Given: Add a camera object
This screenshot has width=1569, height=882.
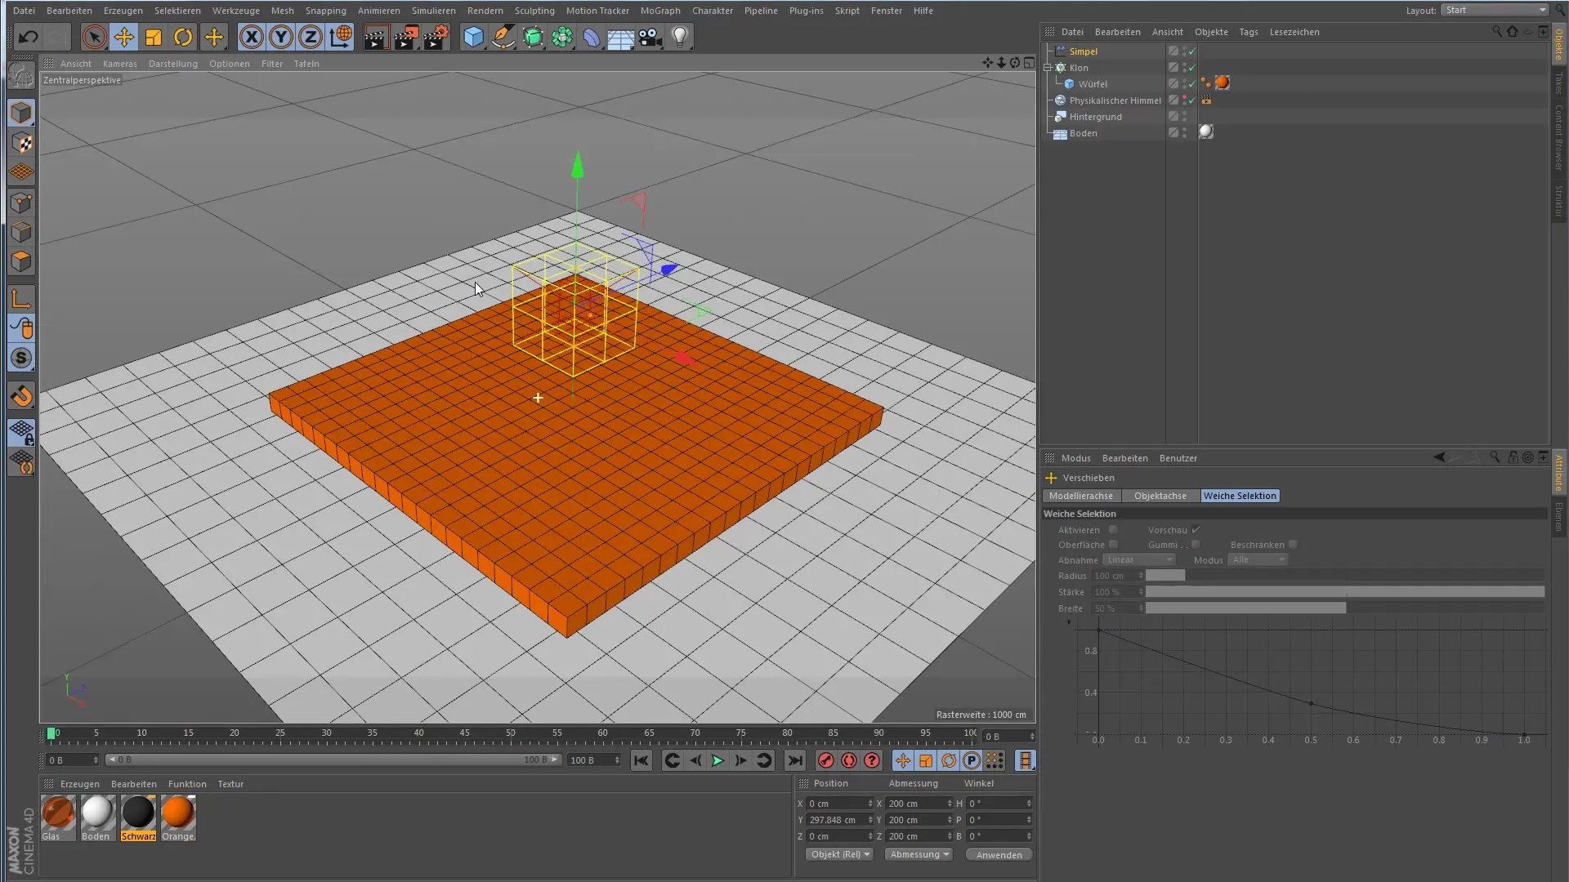Looking at the screenshot, I should coord(650,37).
